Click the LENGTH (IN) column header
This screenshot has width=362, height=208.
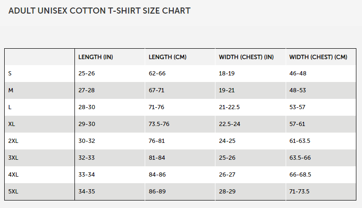96,57
